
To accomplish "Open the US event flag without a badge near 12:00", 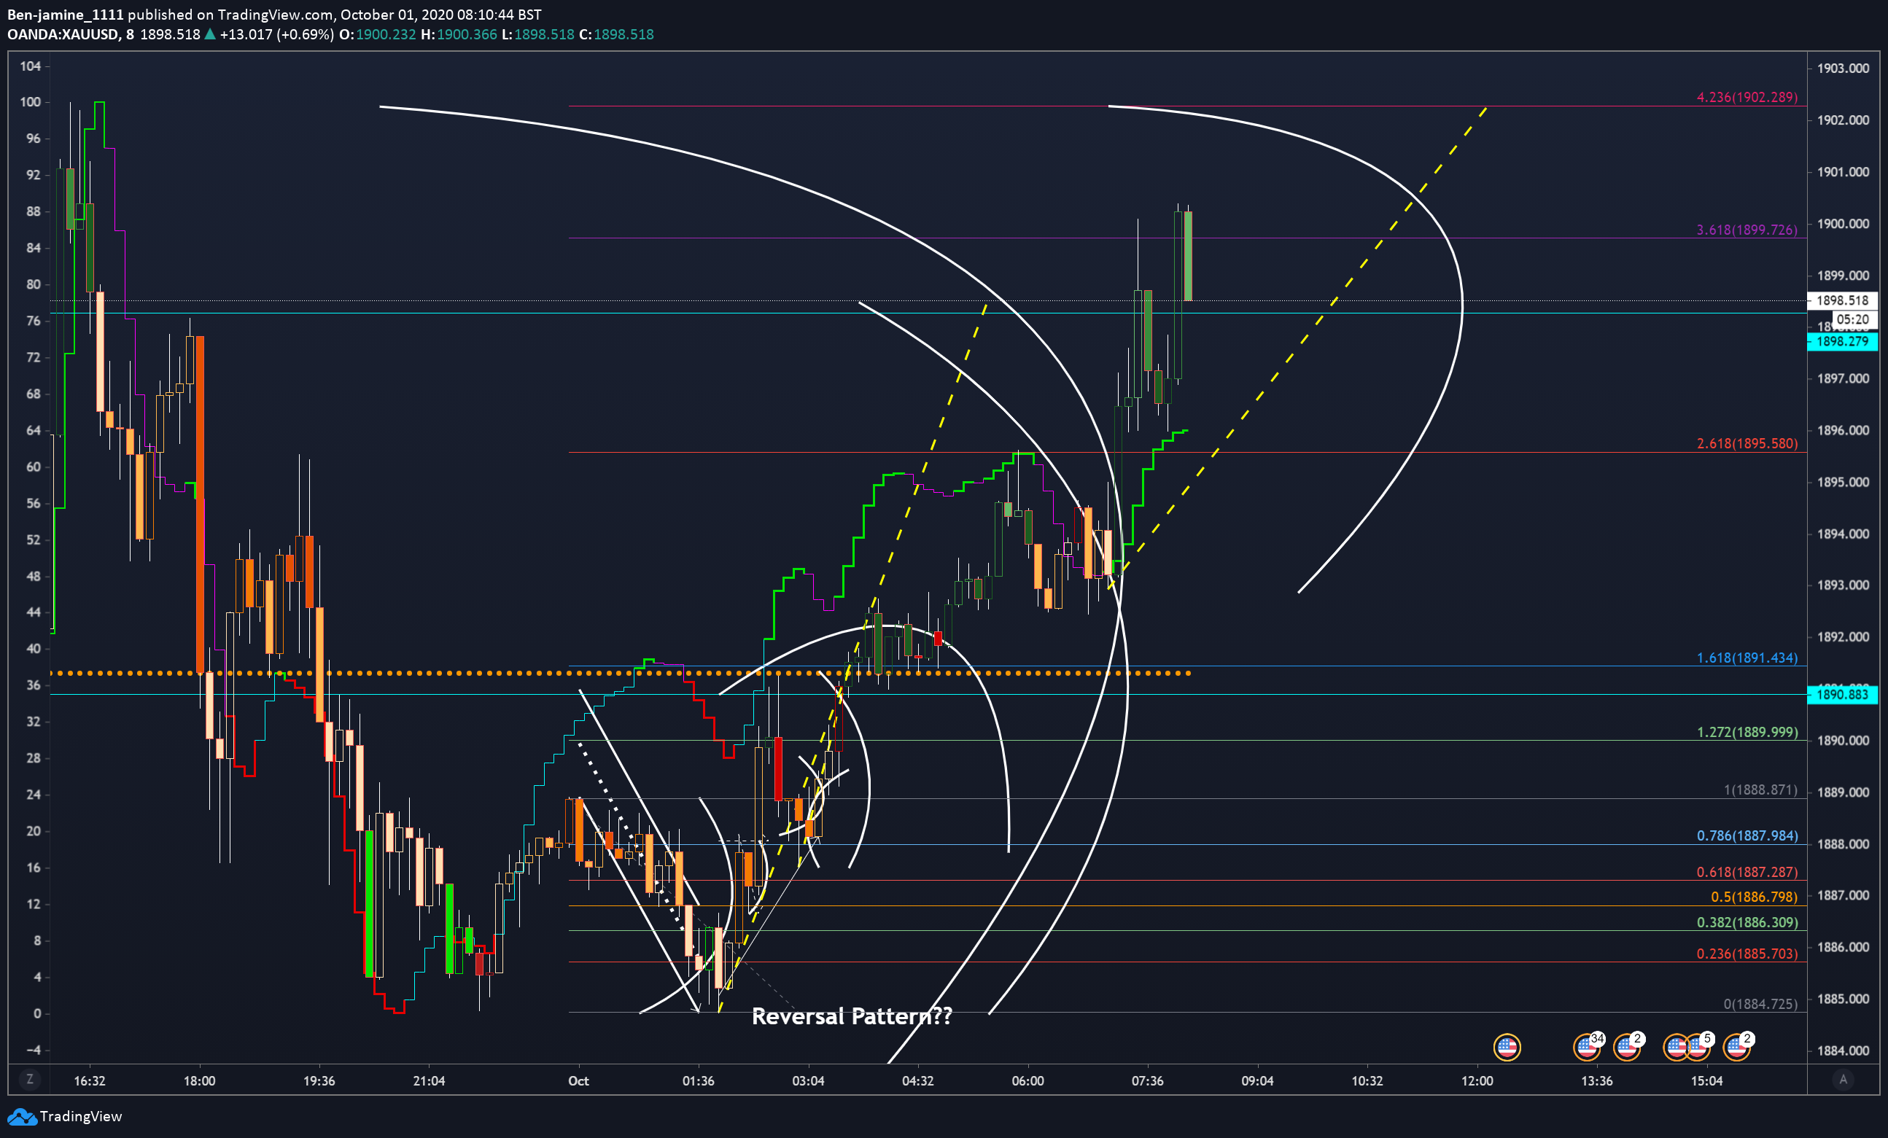I will (1507, 1047).
